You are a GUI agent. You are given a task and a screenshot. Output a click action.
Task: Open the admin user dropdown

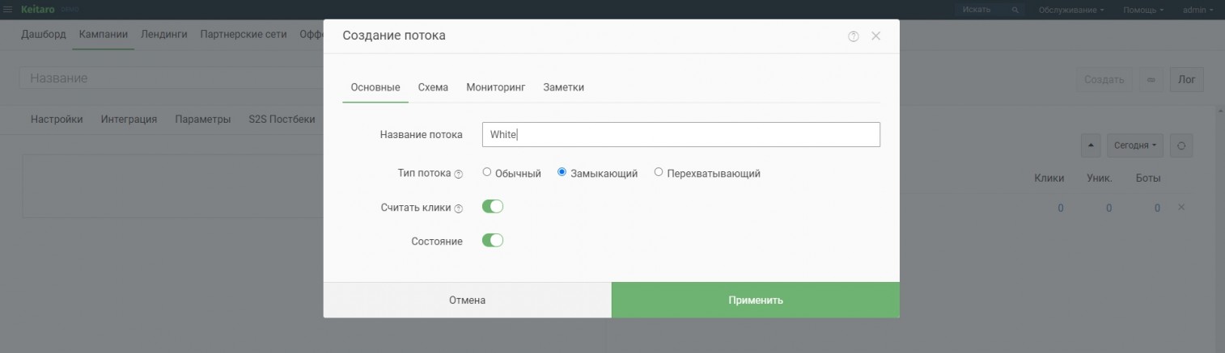pos(1198,10)
